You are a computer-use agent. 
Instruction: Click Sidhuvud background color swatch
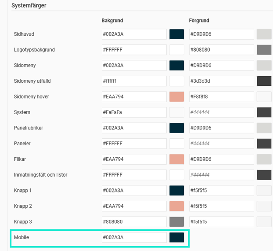coord(176,34)
